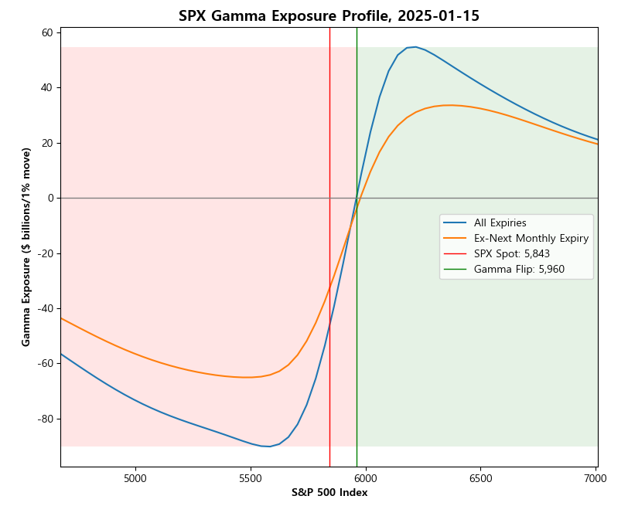Click the peak of the orange Ex-Next Monthly curve
628x506 pixels.
click(x=449, y=105)
